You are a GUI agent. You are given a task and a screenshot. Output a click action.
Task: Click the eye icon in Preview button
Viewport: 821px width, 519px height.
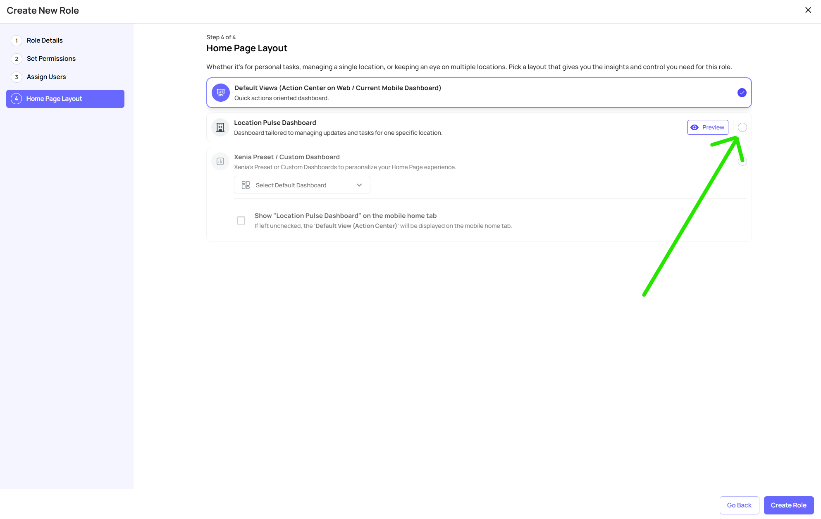695,127
